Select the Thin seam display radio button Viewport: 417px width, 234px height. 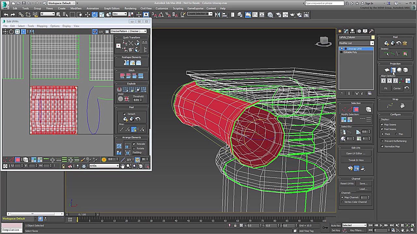pos(396,134)
